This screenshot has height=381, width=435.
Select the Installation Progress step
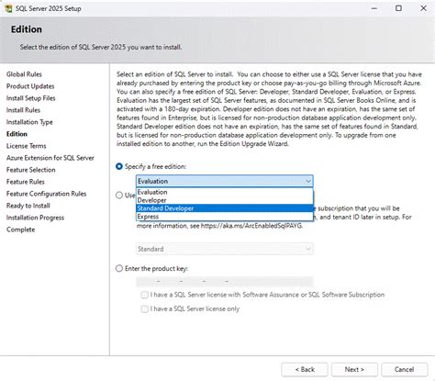click(x=35, y=218)
